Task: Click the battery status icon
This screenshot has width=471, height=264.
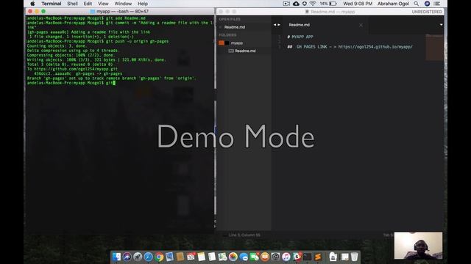Action: 333,4
